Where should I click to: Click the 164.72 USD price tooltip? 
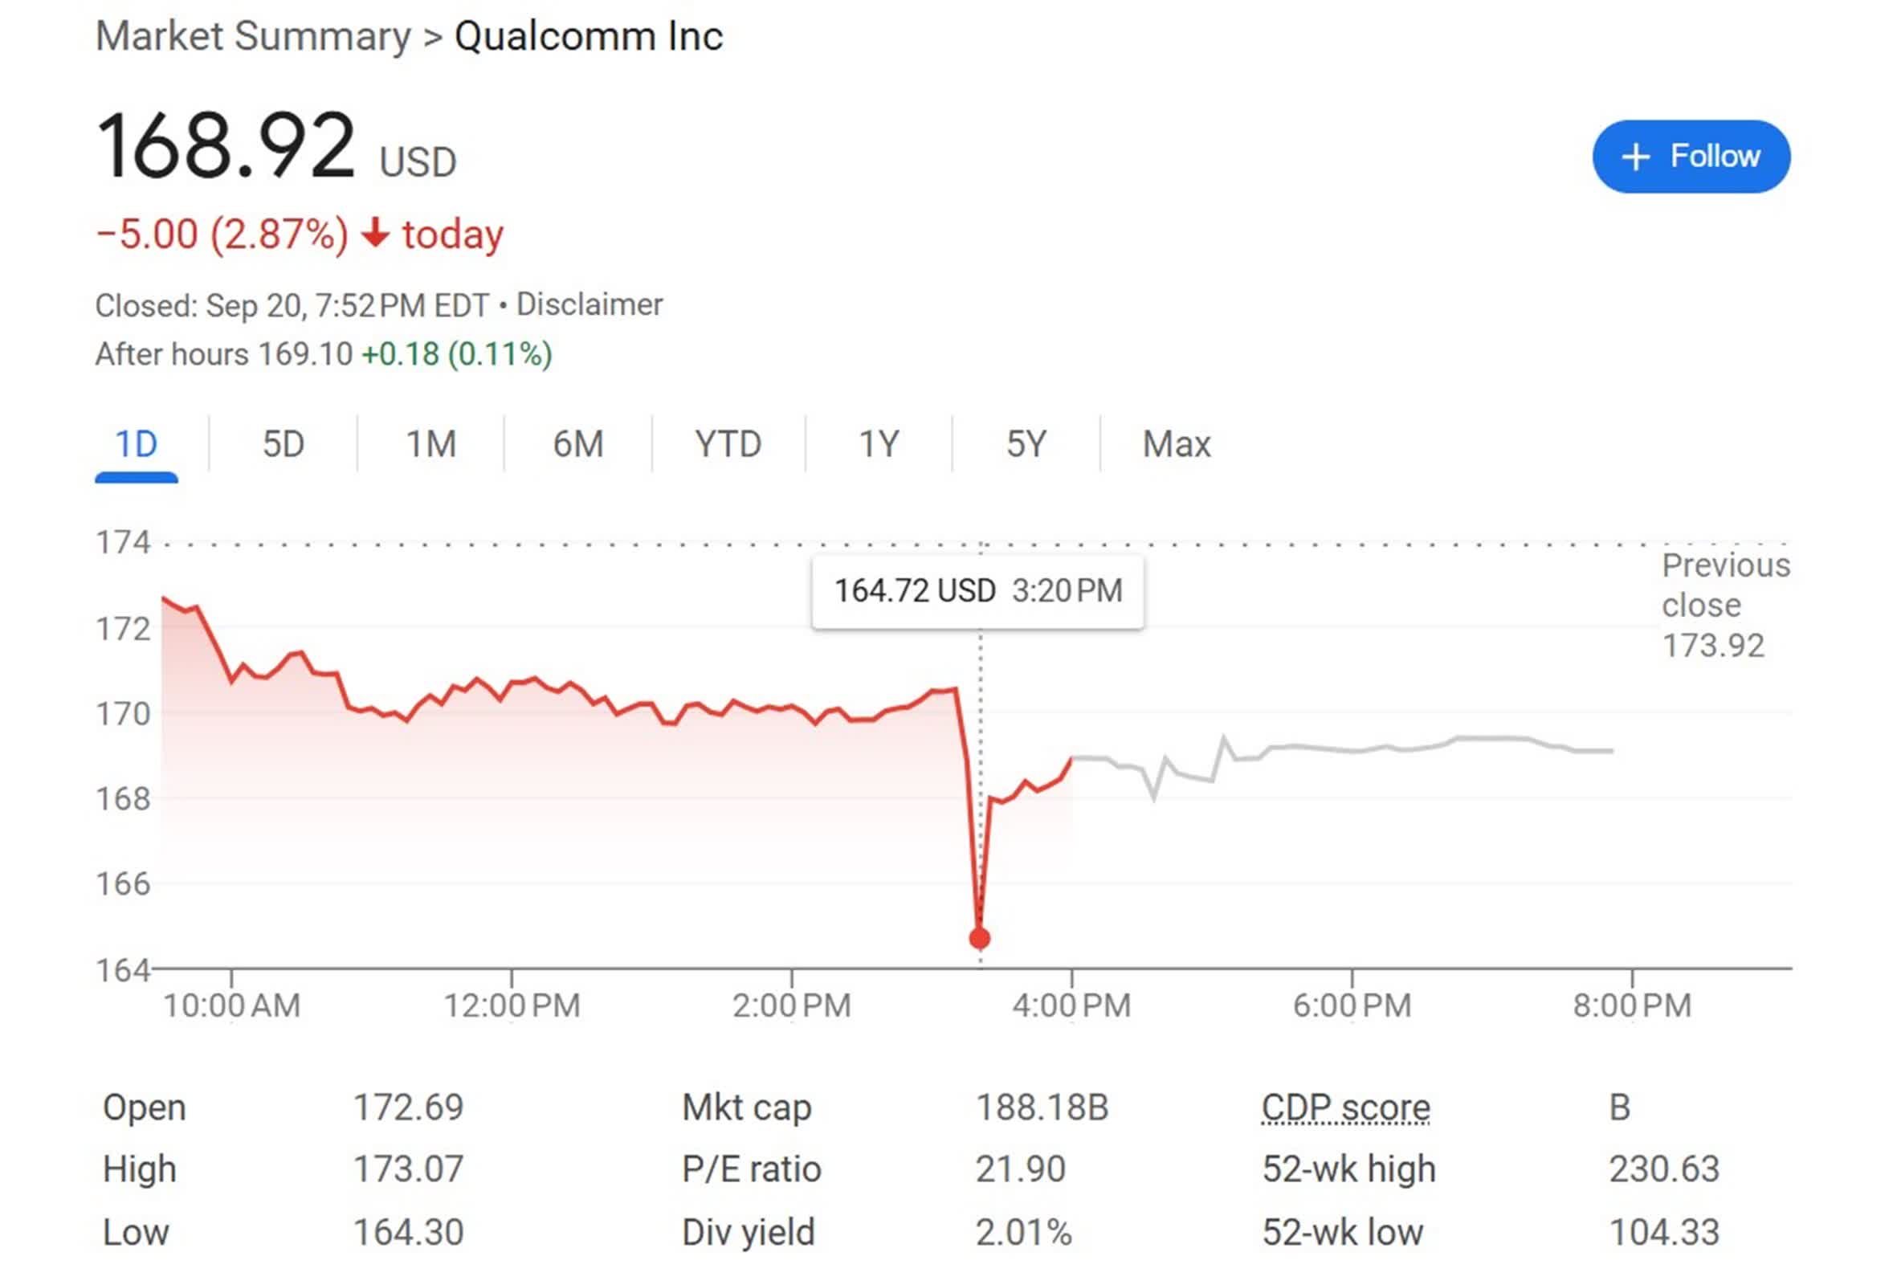(977, 590)
